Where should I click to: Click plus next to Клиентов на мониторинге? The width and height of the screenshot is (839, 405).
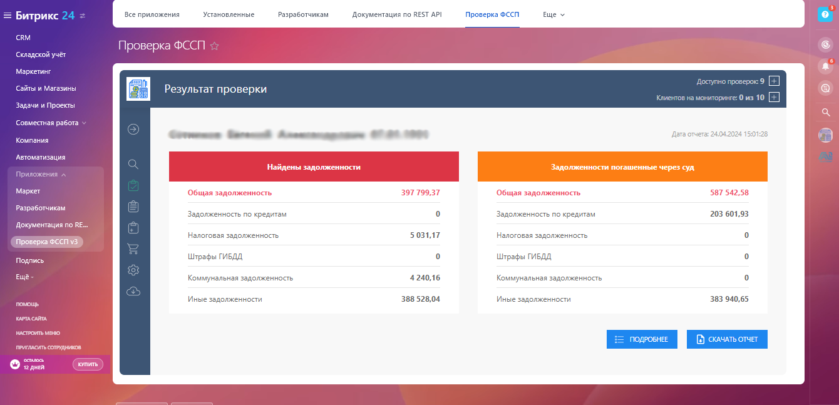click(774, 97)
